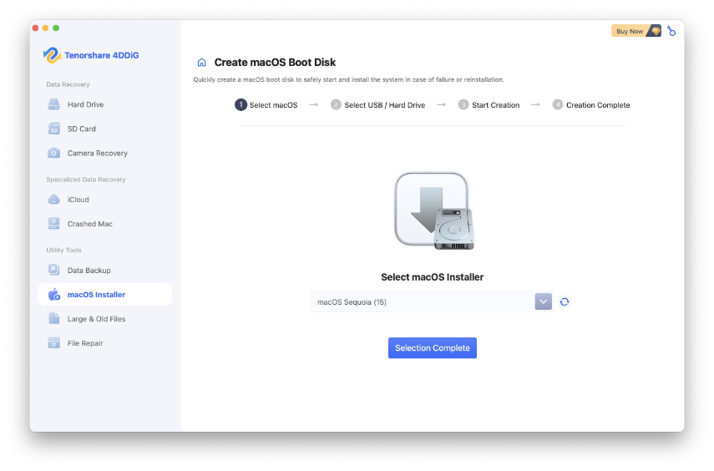Click the Data Recovery section label
The image size is (714, 471).
[x=68, y=84]
